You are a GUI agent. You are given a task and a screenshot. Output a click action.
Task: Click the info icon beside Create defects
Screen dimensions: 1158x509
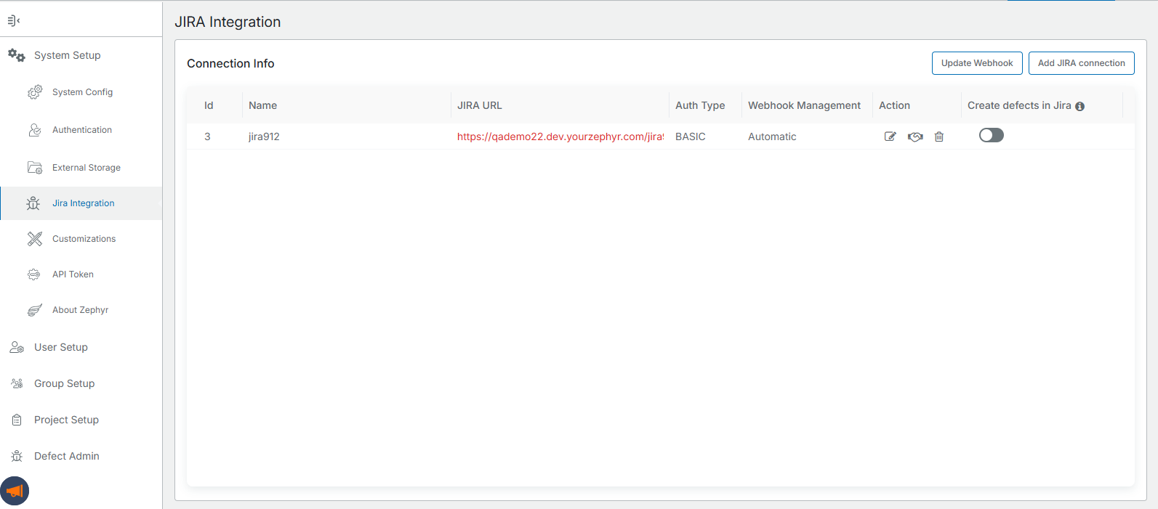(x=1079, y=106)
